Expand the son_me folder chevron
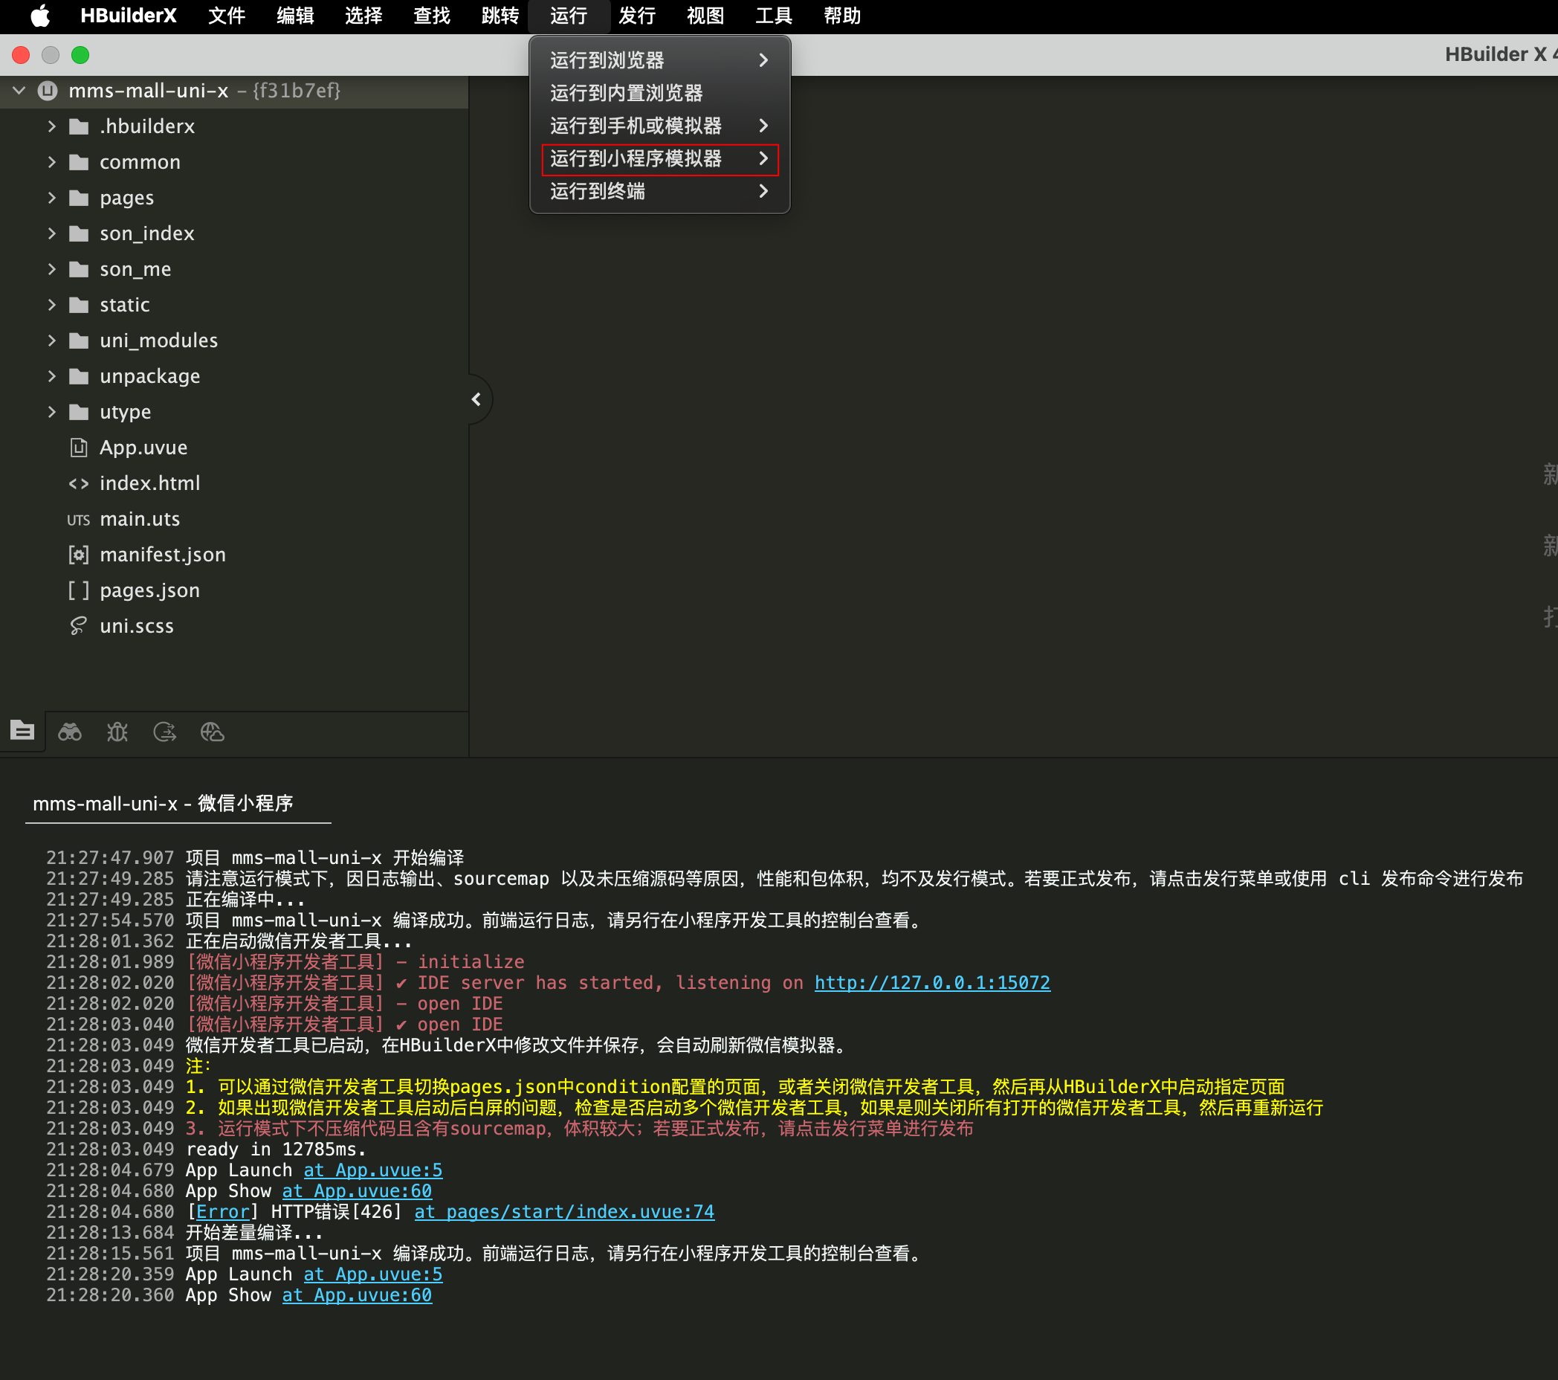This screenshot has width=1558, height=1380. (x=52, y=269)
